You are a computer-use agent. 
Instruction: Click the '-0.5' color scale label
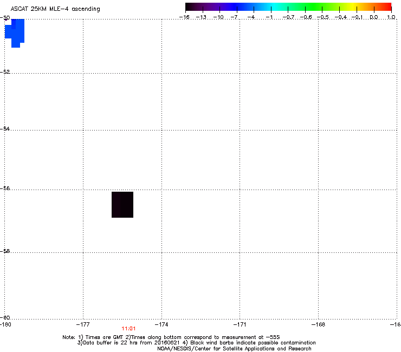coord(323,17)
